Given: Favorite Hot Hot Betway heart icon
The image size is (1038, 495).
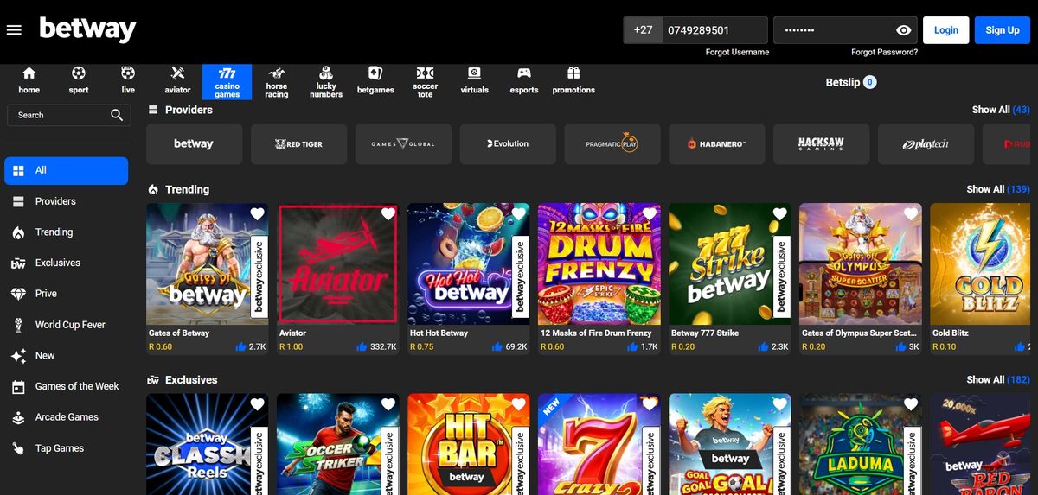Looking at the screenshot, I should (518, 214).
